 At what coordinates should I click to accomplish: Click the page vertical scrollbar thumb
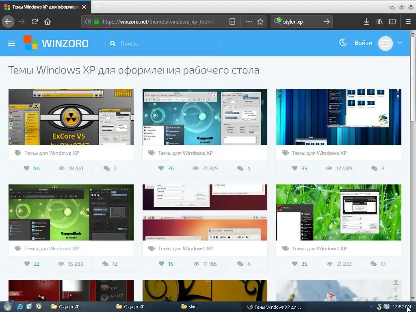pyautogui.click(x=413, y=79)
